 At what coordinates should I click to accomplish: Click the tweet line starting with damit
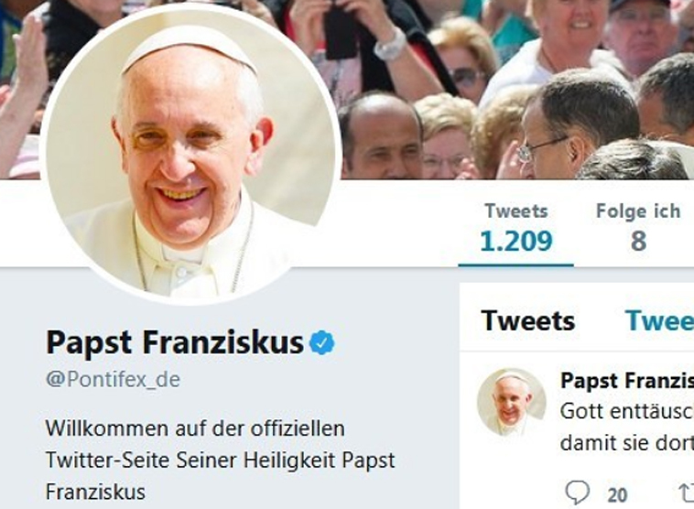click(x=626, y=443)
